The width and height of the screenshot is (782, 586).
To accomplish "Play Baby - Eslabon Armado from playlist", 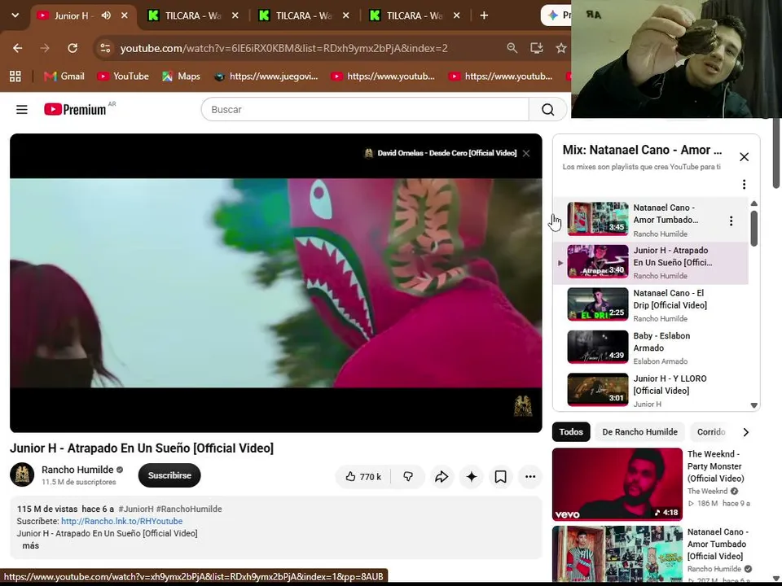I will (651, 348).
